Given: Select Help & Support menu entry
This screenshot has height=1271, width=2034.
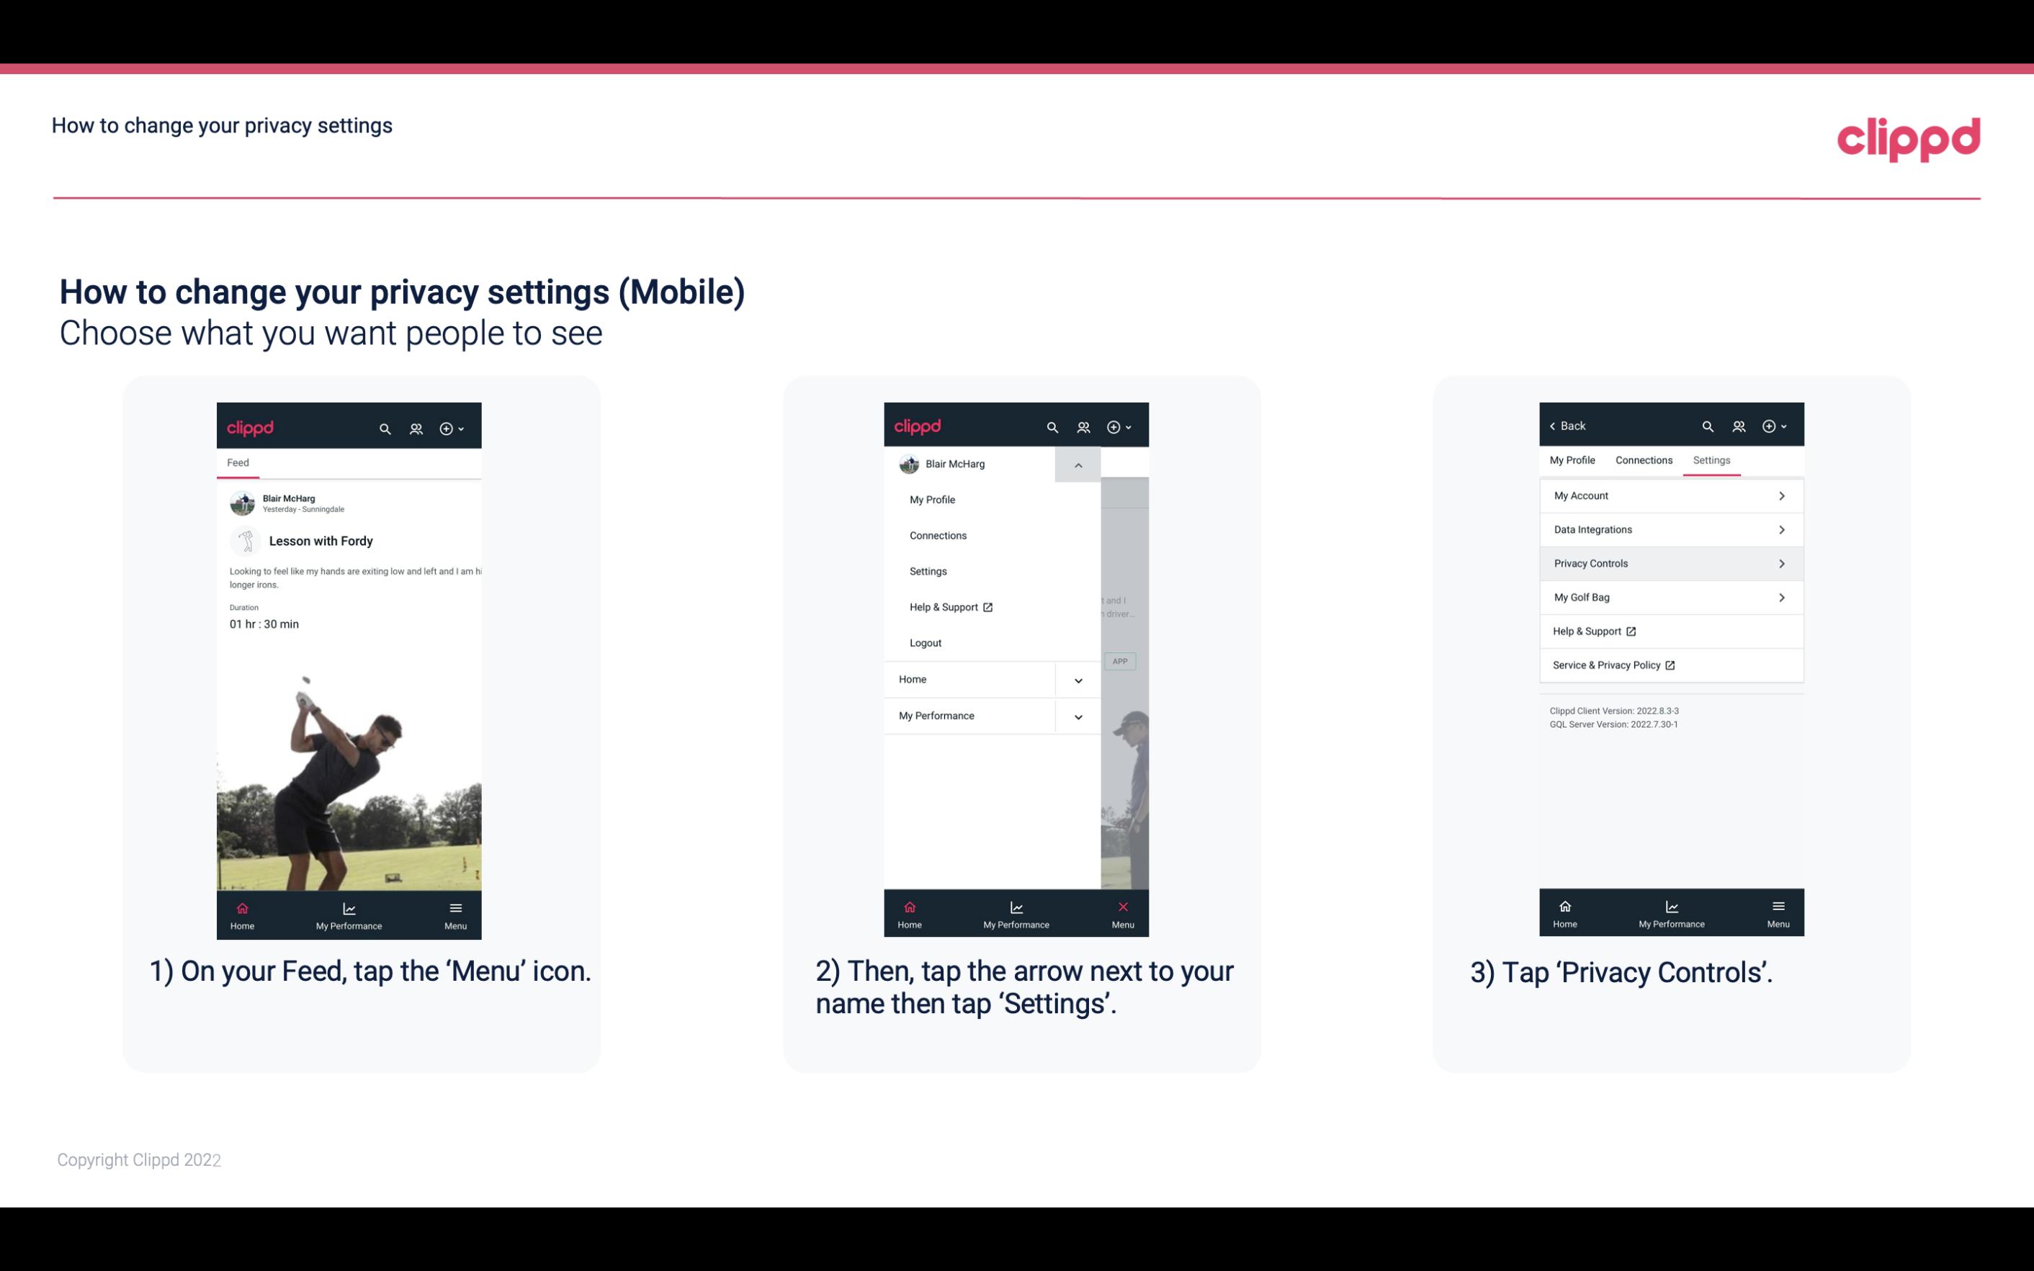Looking at the screenshot, I should pos(950,606).
